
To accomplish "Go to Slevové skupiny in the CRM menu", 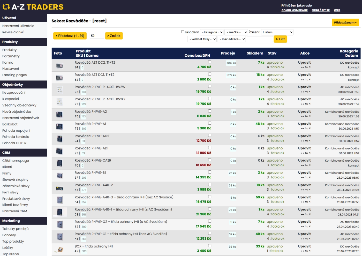I will (15, 180).
